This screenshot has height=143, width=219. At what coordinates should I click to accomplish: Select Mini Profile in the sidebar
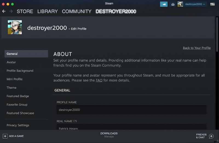[15, 79]
